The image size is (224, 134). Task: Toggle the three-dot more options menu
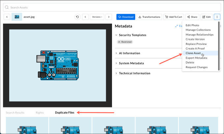point(217,17)
